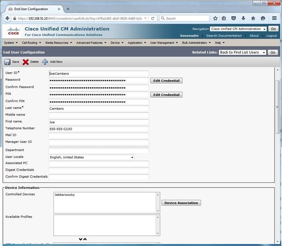This screenshot has width=282, height=246.
Task: Click Go next to Navigation
Action: pos(273,29)
